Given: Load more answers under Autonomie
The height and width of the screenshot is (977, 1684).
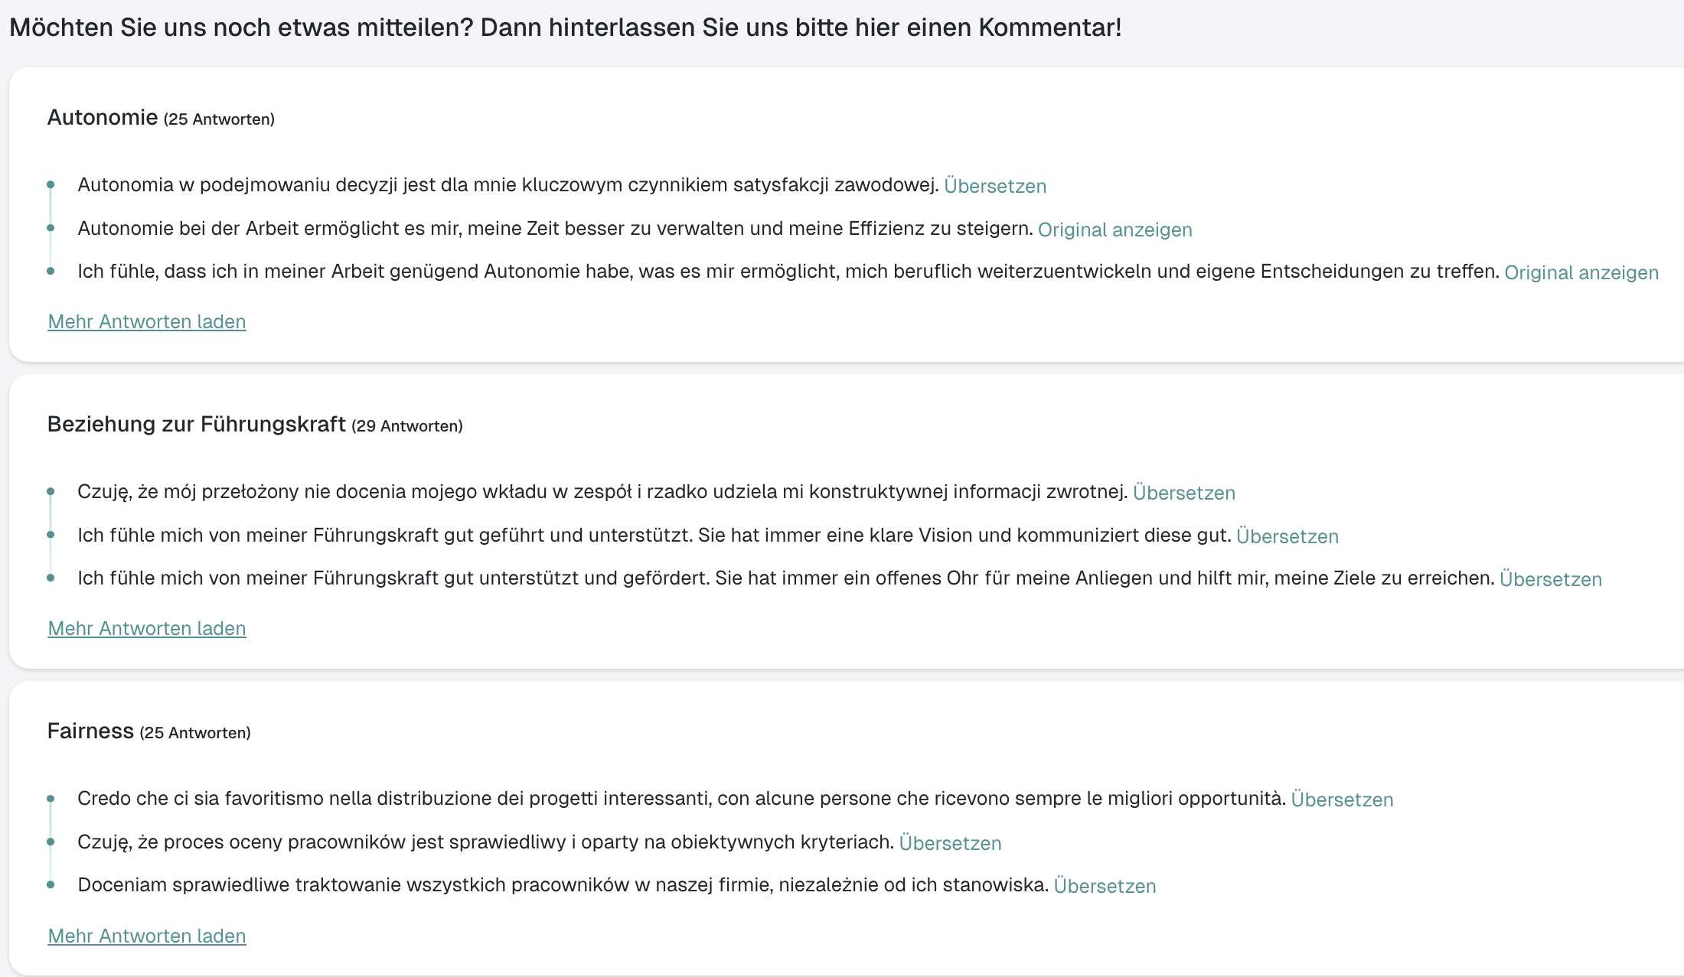Looking at the screenshot, I should point(147,321).
